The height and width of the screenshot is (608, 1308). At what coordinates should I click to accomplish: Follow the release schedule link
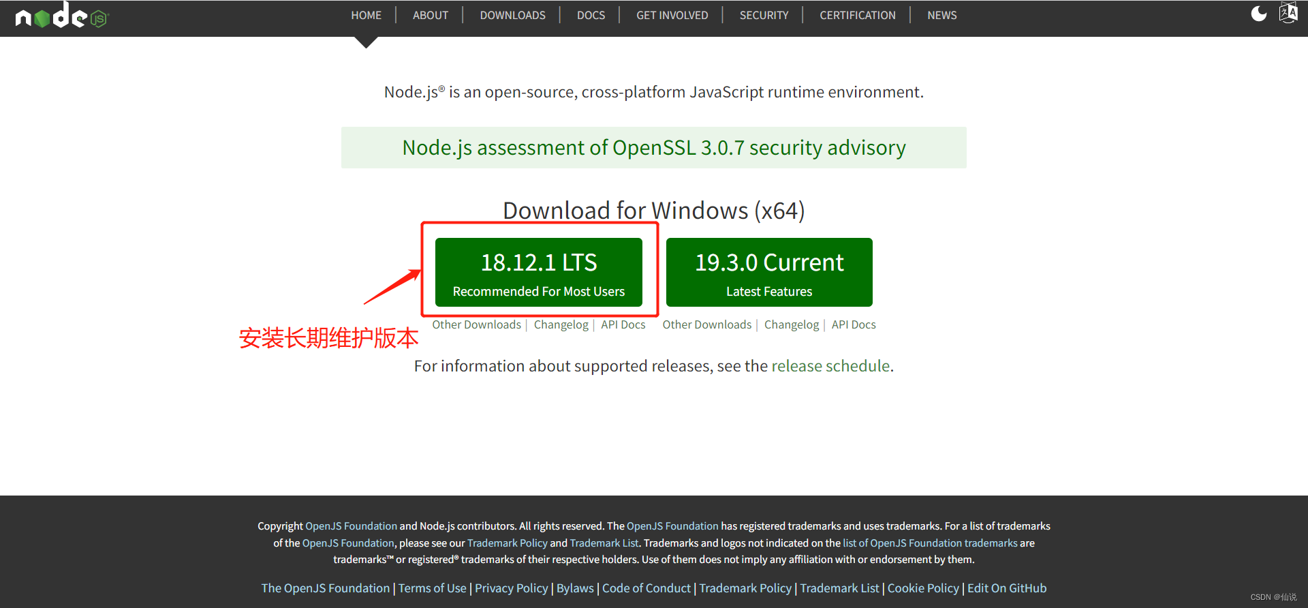pos(830,366)
